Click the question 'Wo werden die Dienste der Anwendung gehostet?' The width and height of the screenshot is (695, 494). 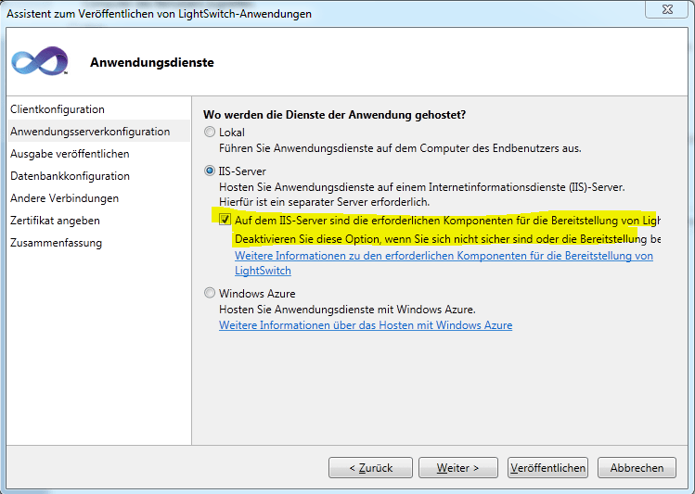pyautogui.click(x=335, y=115)
